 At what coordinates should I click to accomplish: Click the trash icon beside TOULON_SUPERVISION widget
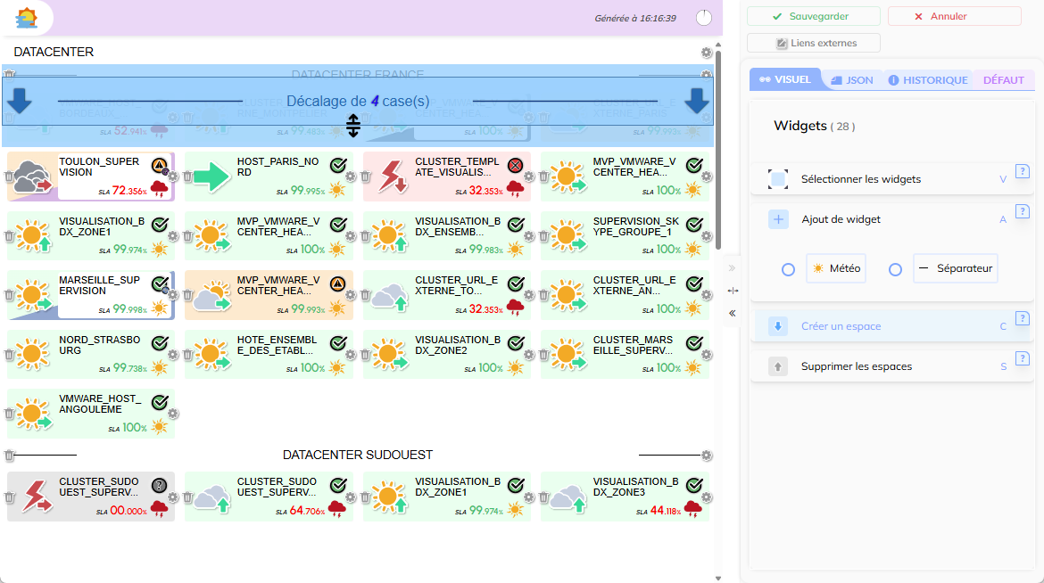pyautogui.click(x=10, y=177)
